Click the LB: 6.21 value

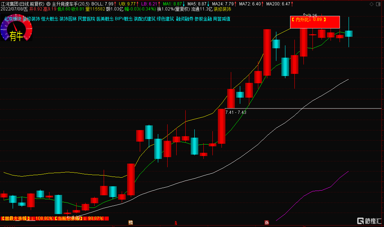pos(149,4)
